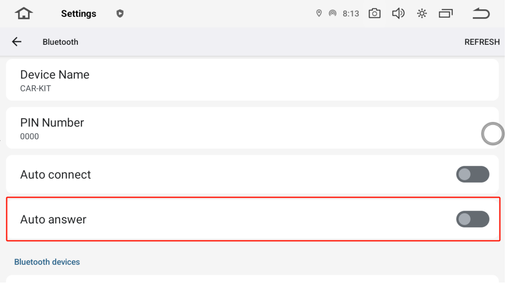Select the Auto answer row label
The image size is (507, 290).
(x=53, y=219)
